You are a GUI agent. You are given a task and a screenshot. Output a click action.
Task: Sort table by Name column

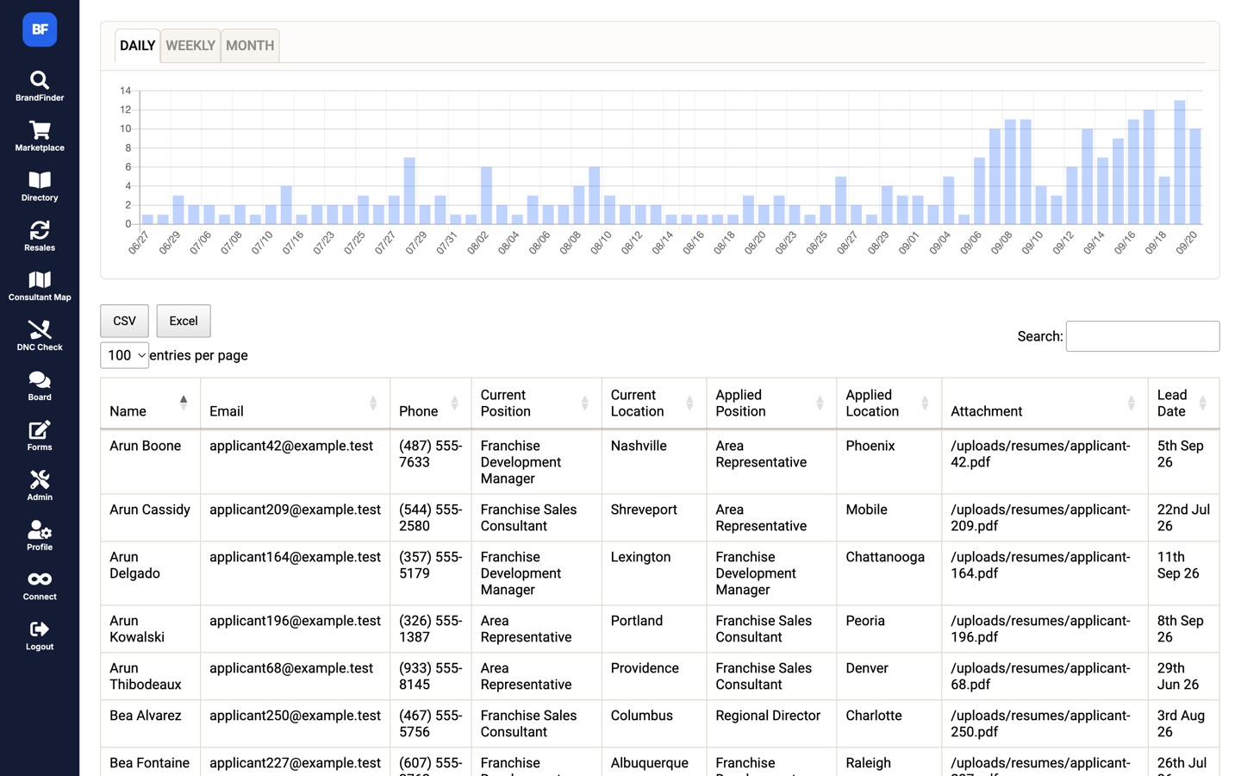tap(150, 404)
